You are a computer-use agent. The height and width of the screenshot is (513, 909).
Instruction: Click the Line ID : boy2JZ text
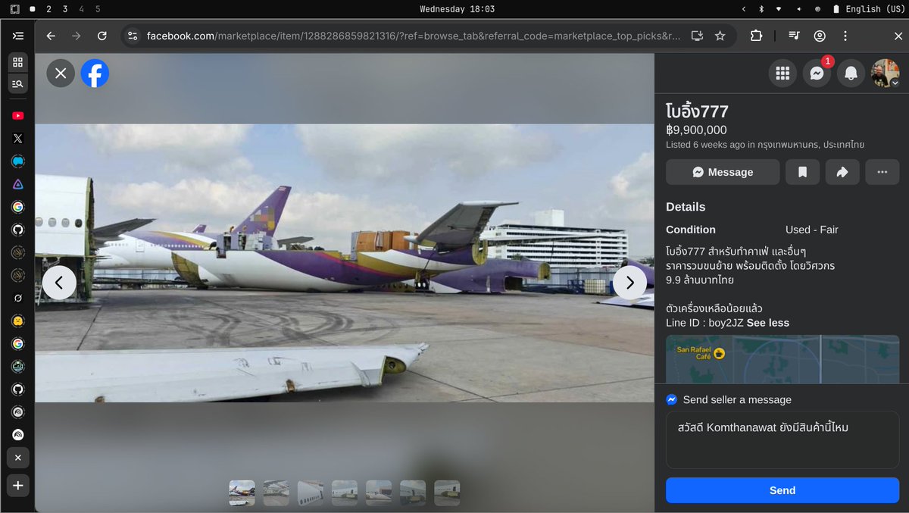point(704,323)
